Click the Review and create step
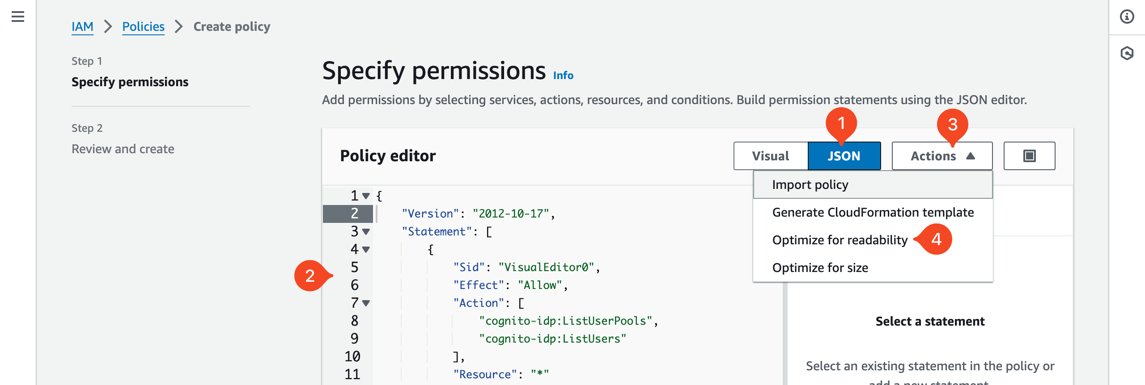The height and width of the screenshot is (385, 1145). [x=123, y=149]
